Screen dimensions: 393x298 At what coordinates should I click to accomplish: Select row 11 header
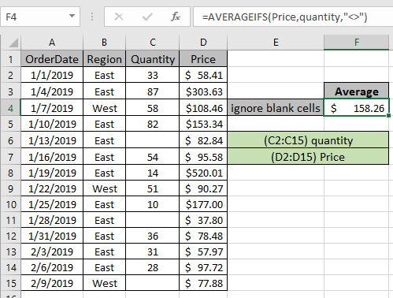pos(10,220)
